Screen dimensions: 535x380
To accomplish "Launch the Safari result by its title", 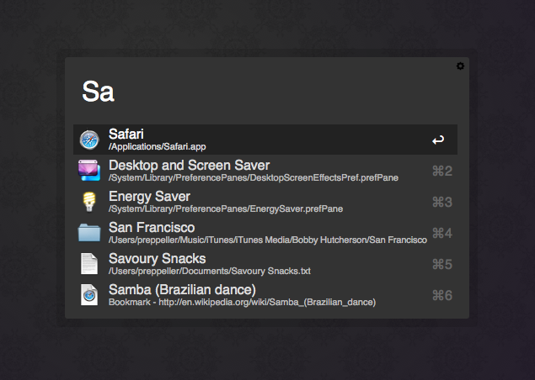I will 126,134.
